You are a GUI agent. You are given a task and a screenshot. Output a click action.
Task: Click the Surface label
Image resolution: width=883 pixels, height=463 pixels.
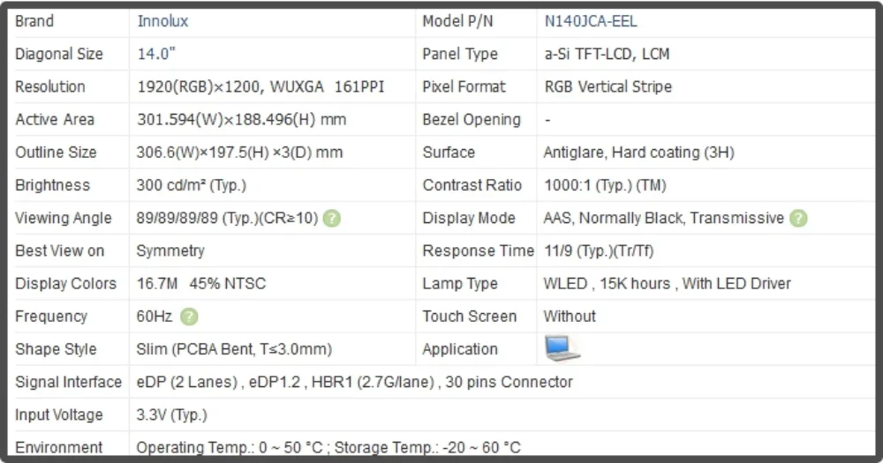(449, 153)
